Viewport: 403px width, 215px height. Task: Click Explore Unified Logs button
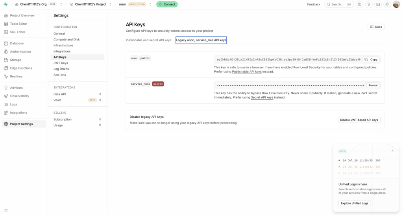pyautogui.click(x=355, y=203)
